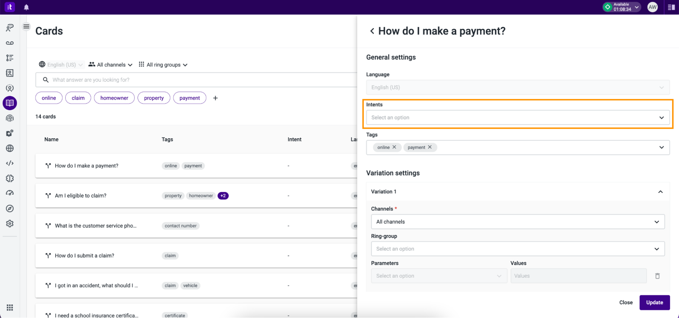
Task: Click the notification bell icon
Action: [x=26, y=7]
